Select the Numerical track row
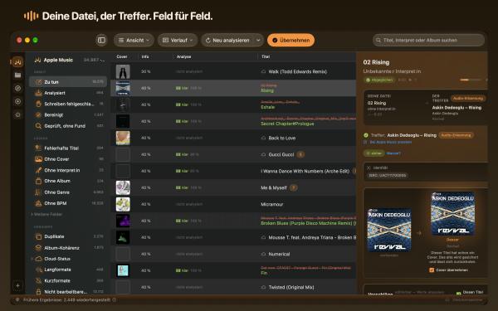Viewport: 498px width, 311px height. [x=233, y=255]
